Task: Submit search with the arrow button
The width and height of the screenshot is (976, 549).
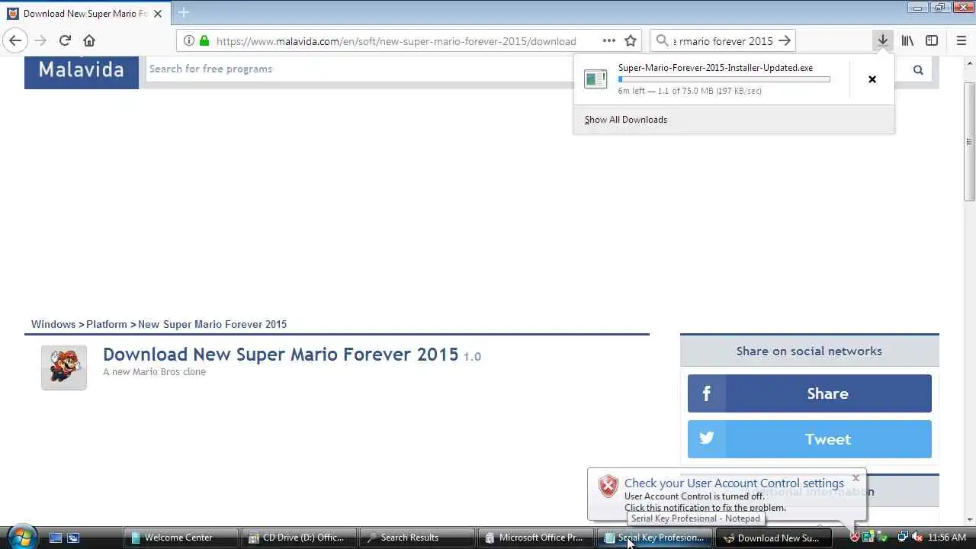Action: pos(785,41)
